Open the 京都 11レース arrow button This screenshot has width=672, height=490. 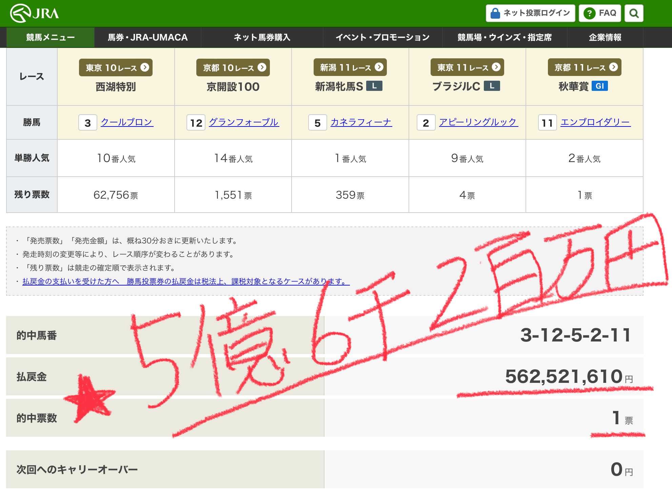[584, 67]
